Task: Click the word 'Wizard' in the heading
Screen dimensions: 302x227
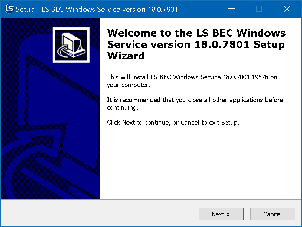Action: coord(126,56)
